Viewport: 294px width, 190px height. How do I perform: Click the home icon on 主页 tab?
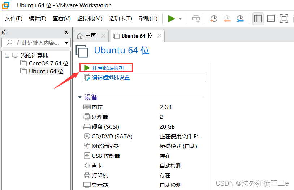pos(80,36)
